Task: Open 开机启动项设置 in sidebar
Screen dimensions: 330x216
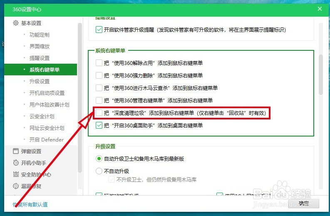Action: coord(47,93)
